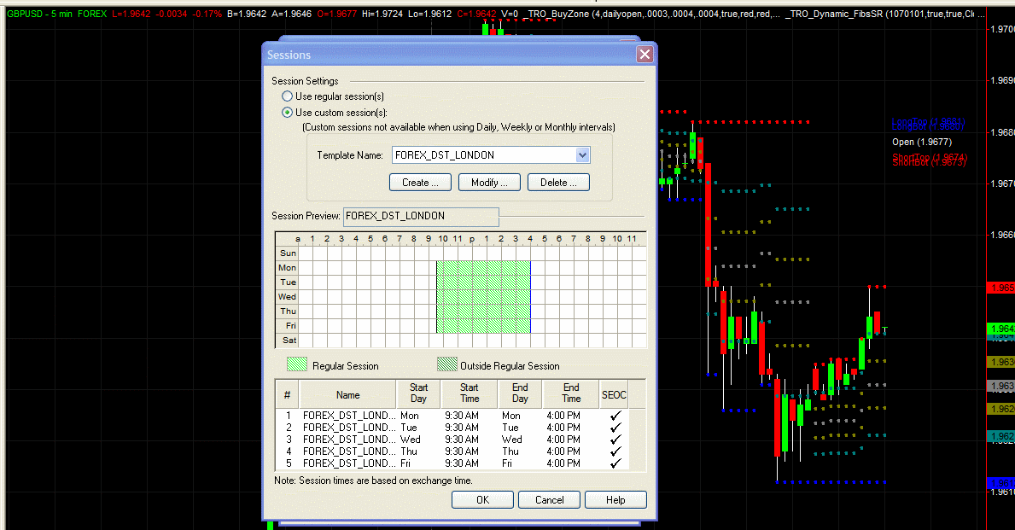Toggle SEOC checkmark for Mon session

(615, 416)
